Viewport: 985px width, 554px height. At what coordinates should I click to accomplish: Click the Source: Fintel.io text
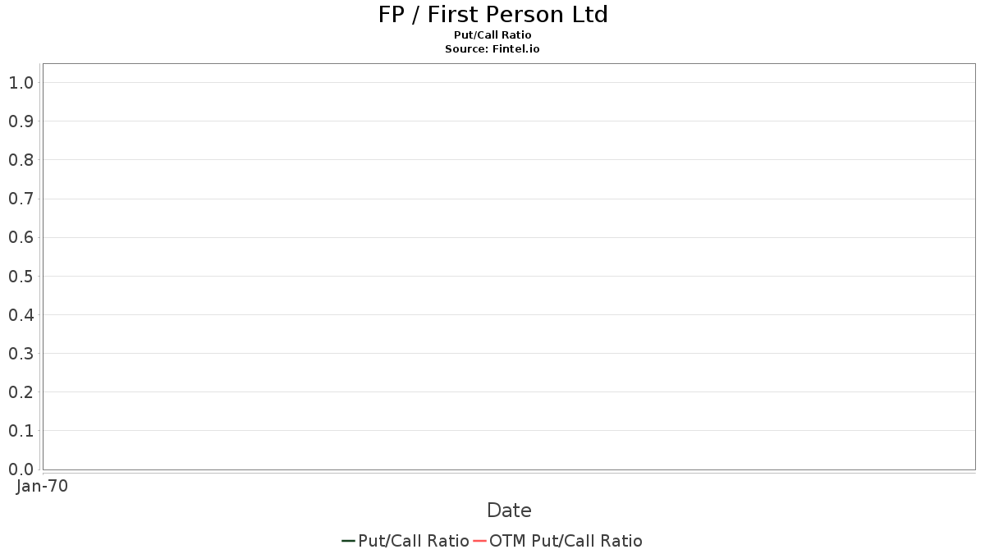[492, 49]
